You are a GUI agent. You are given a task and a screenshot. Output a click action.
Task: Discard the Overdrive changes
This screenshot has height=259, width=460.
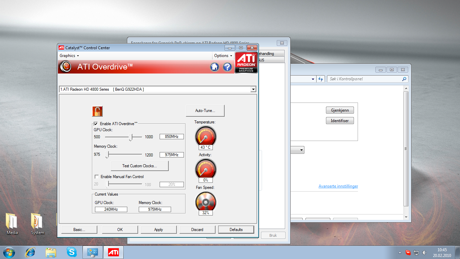197,230
